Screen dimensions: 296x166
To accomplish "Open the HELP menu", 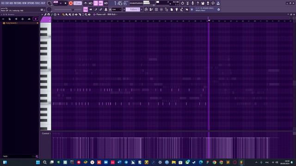I will click(x=43, y=3).
